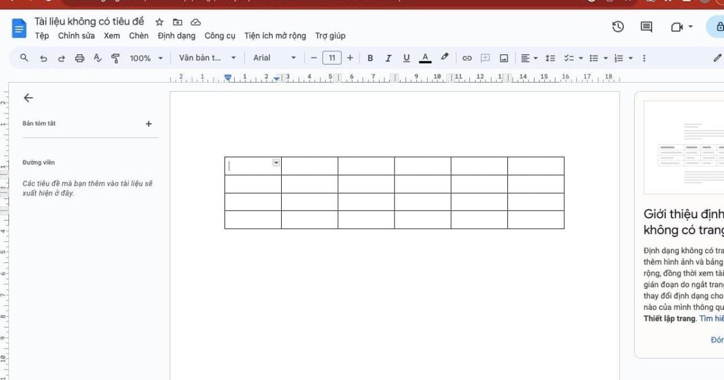Click the insert link icon
724x380 pixels.
(466, 58)
